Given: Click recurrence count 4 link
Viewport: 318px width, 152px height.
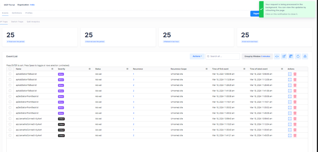Looking at the screenshot, I should tap(133, 113).
